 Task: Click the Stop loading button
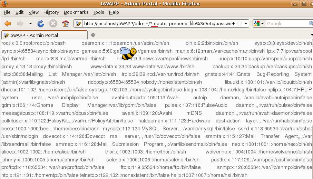coord(53,23)
